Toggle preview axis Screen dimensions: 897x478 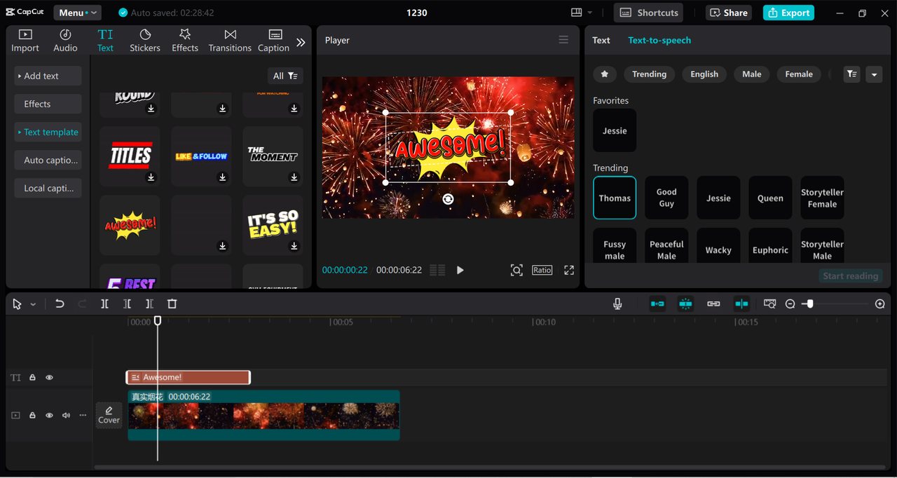741,303
